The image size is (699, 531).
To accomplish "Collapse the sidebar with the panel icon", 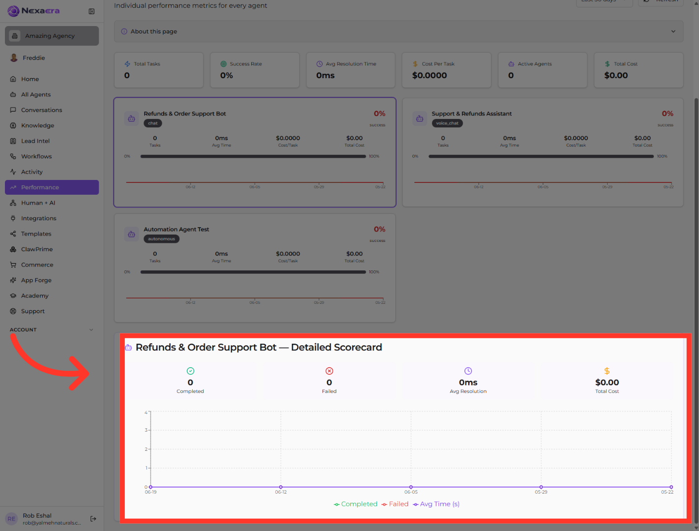I will tap(91, 11).
